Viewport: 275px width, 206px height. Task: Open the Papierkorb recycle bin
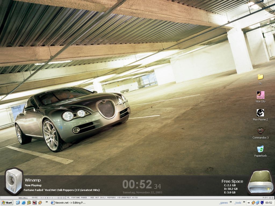[x=260, y=149]
